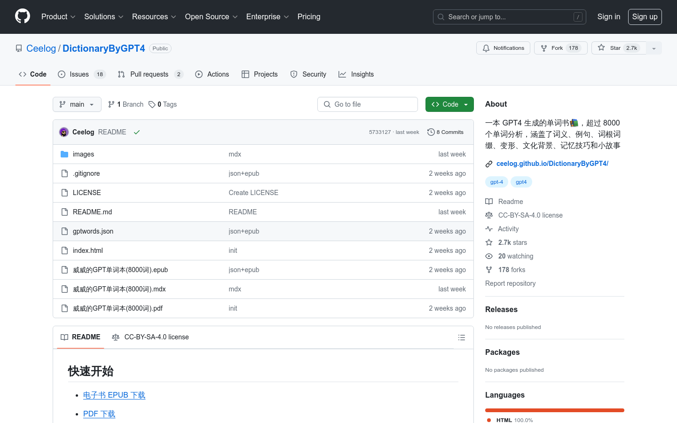Click the eye icon beside 20 watching
This screenshot has width=677, height=423.
tap(489, 256)
